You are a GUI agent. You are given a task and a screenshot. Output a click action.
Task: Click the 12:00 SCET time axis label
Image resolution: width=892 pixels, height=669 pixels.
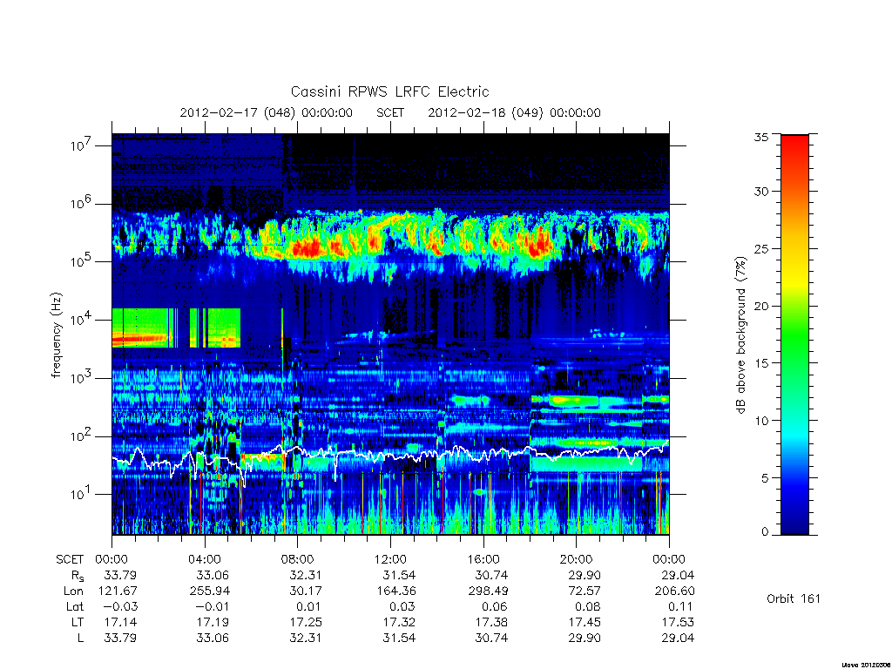390,559
